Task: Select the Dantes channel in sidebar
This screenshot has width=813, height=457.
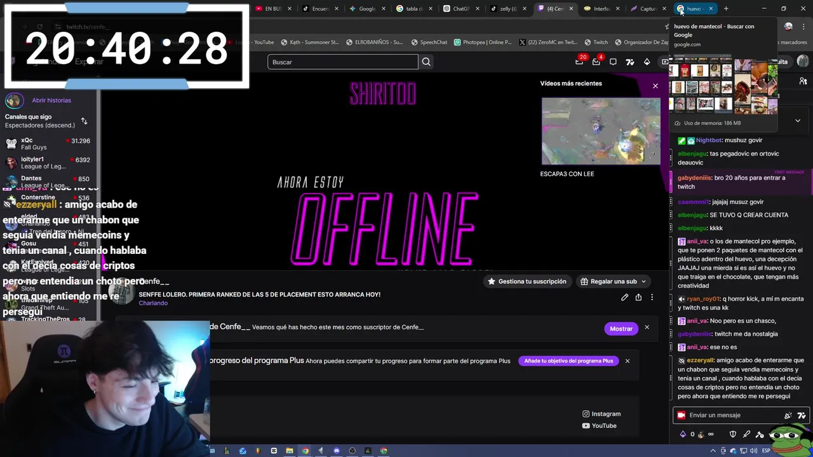Action: pyautogui.click(x=48, y=180)
